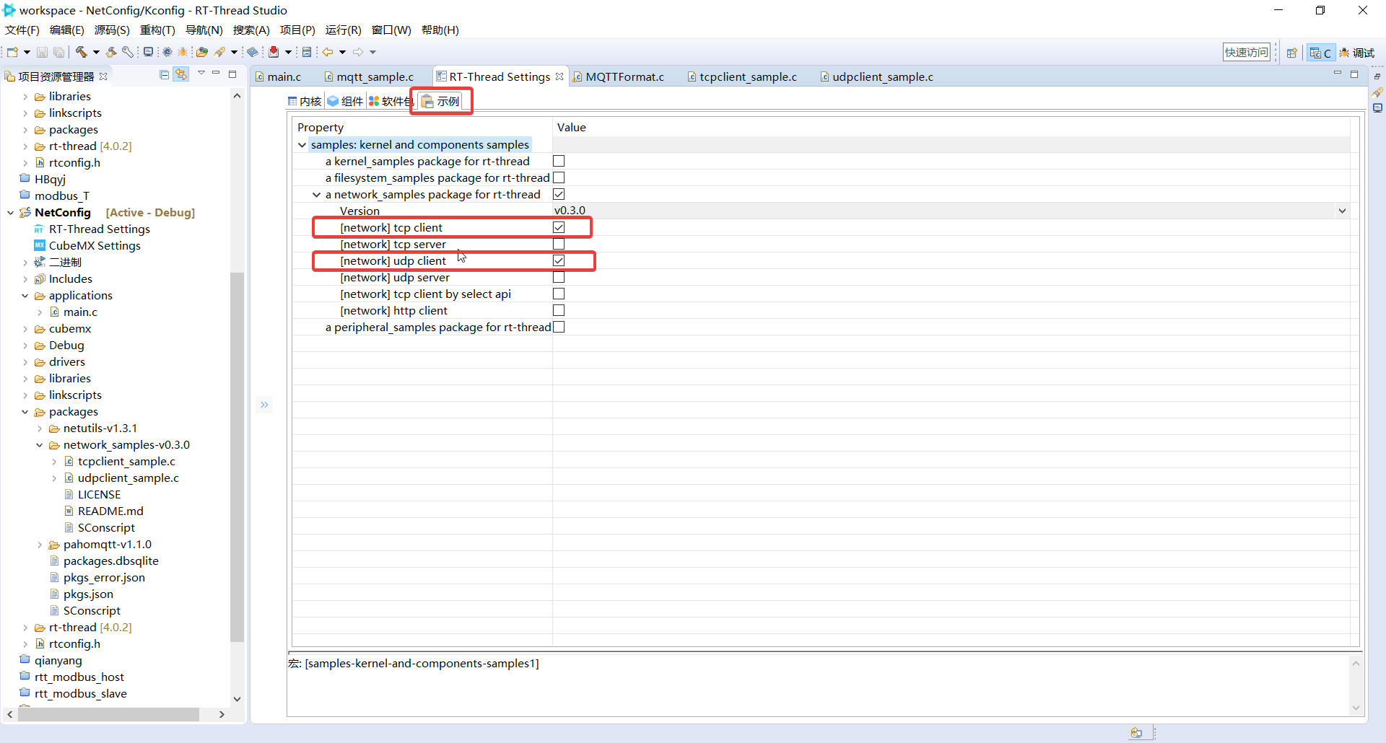Uncheck [network] udp client checkbox
This screenshot has width=1386, height=743.
(559, 260)
